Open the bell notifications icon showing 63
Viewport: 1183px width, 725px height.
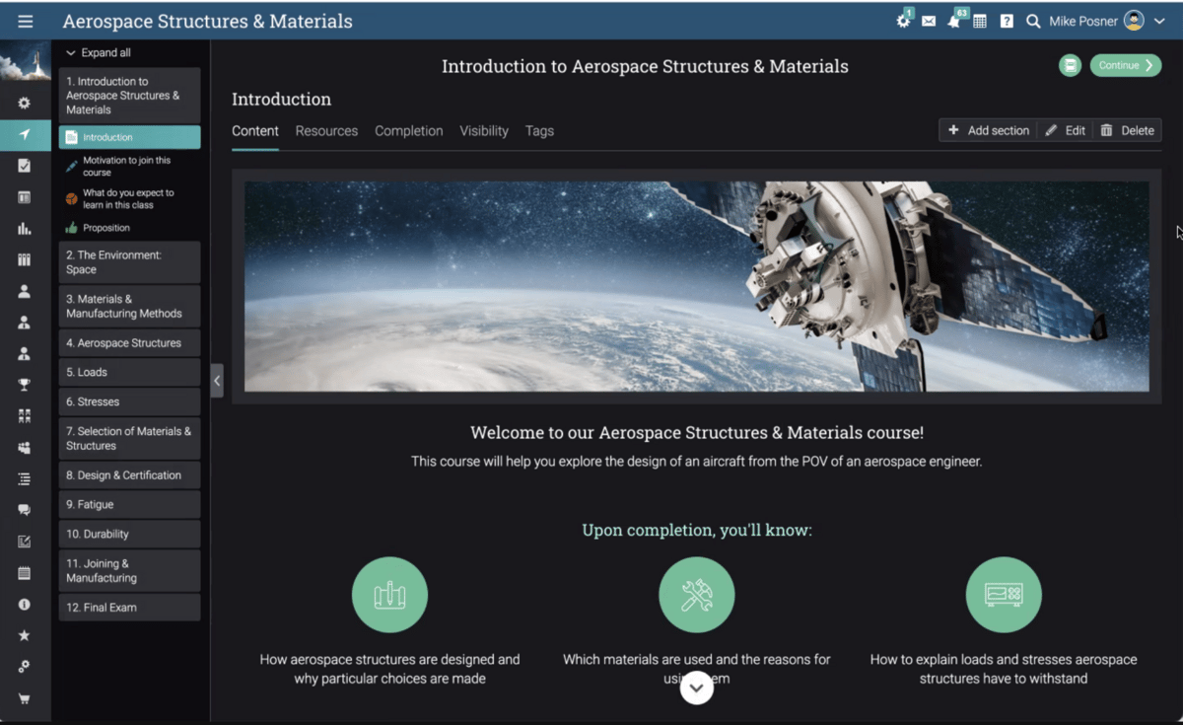(954, 20)
